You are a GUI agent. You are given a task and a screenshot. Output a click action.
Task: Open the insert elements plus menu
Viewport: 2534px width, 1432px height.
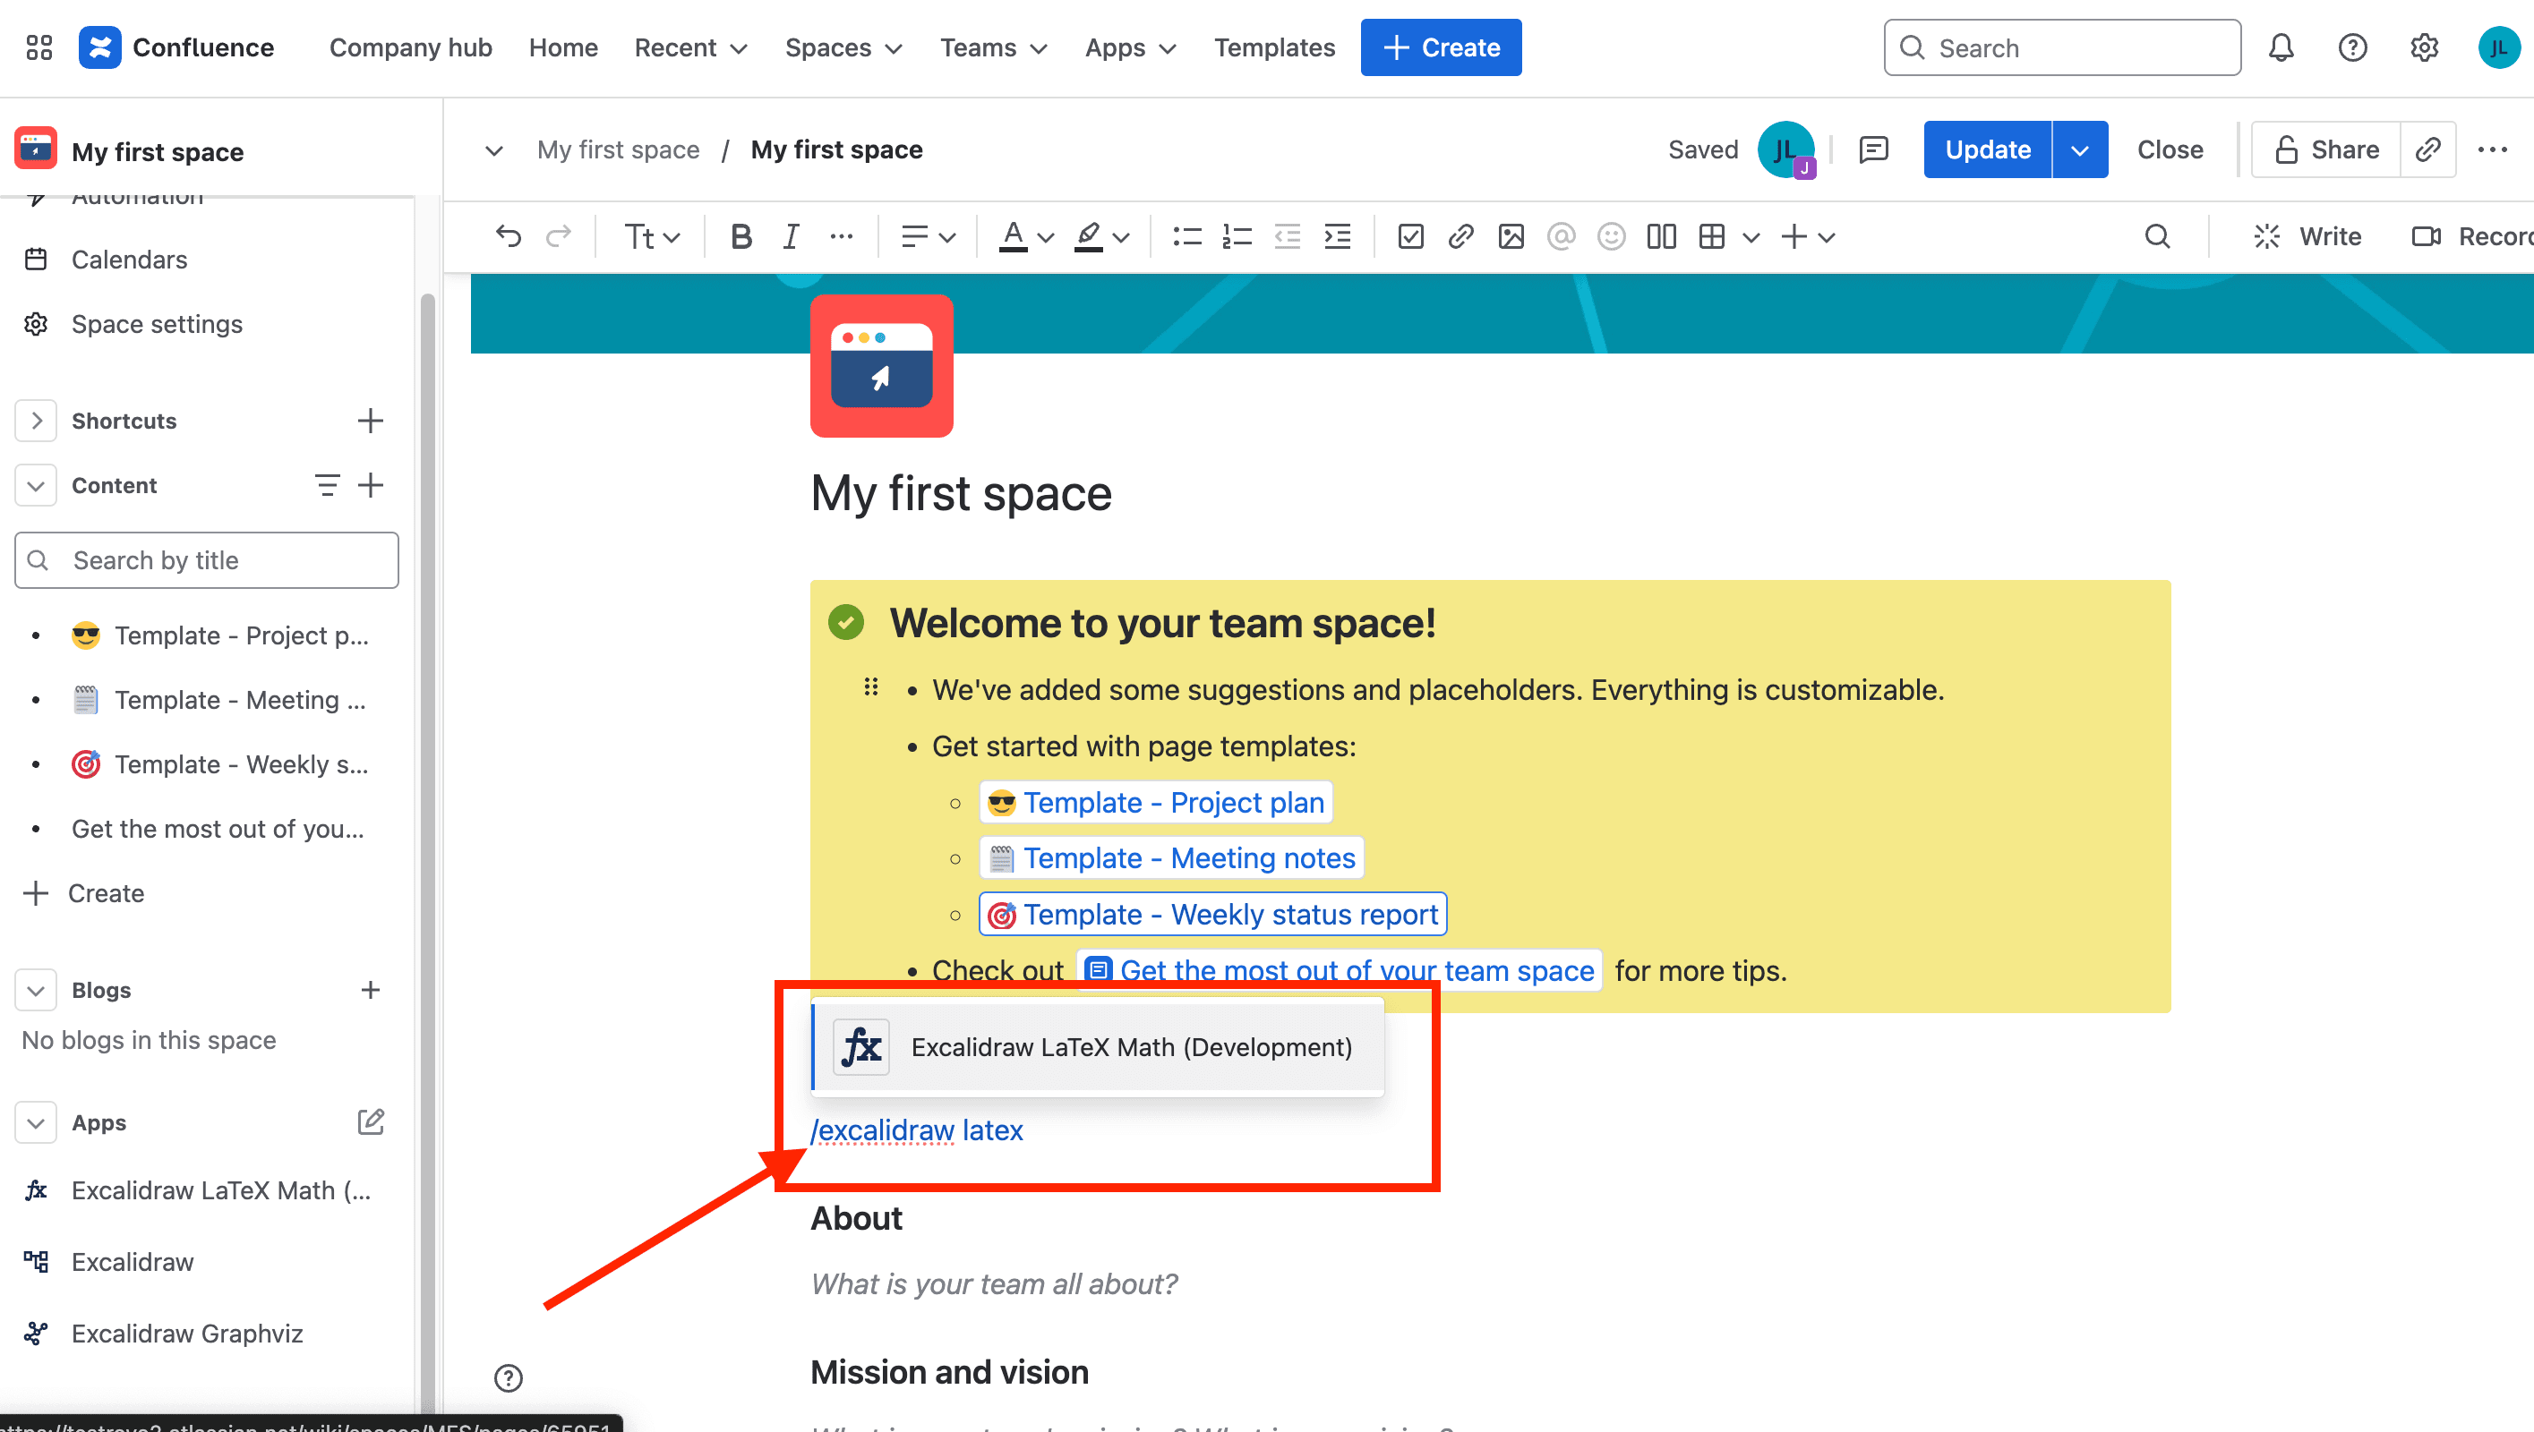(x=1808, y=236)
